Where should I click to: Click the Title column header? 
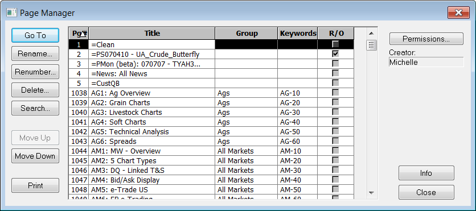point(152,34)
